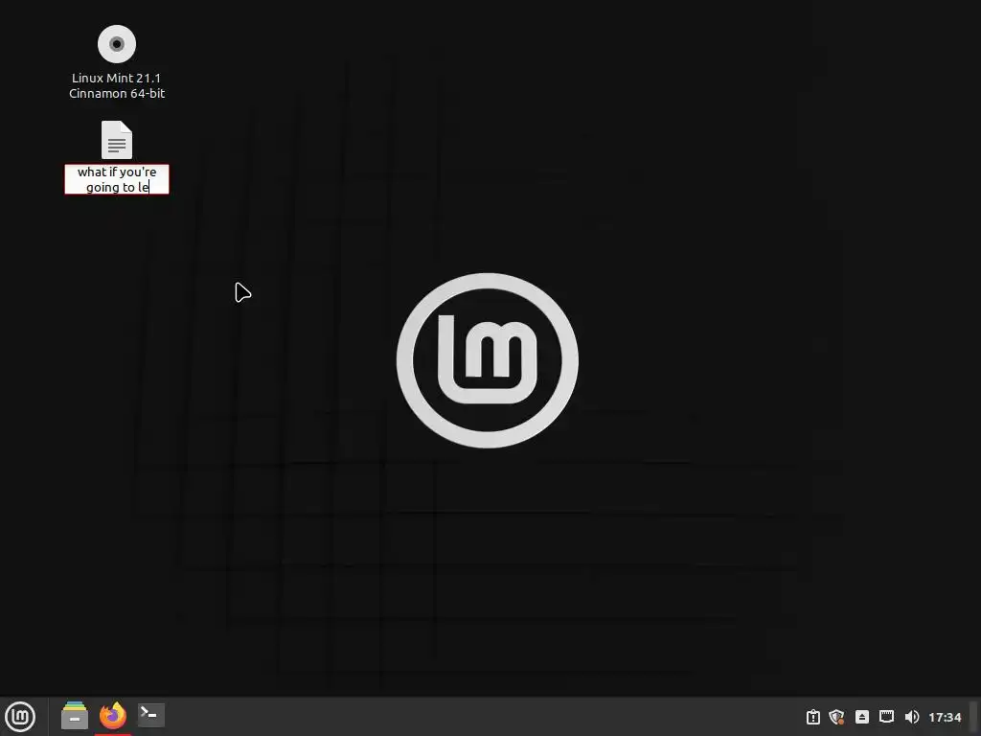981x736 pixels.
Task: Click the removable drives eject icon
Action: coord(861,717)
